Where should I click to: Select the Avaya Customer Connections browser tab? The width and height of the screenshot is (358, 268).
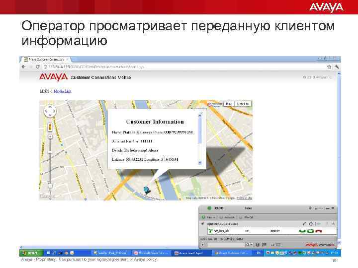(x=46, y=59)
